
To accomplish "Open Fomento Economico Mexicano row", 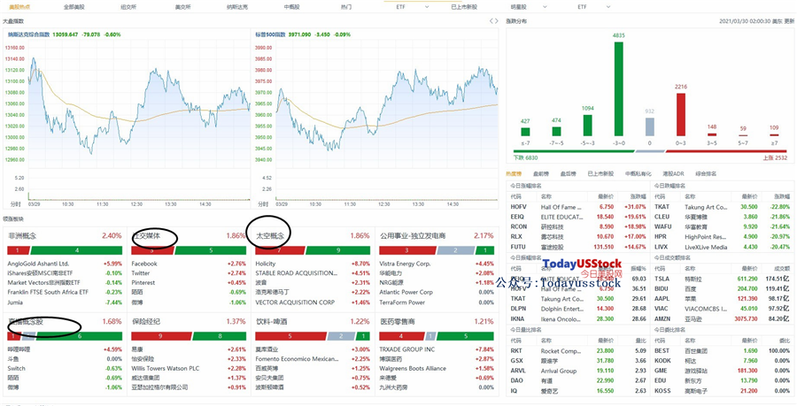I will coord(313,359).
